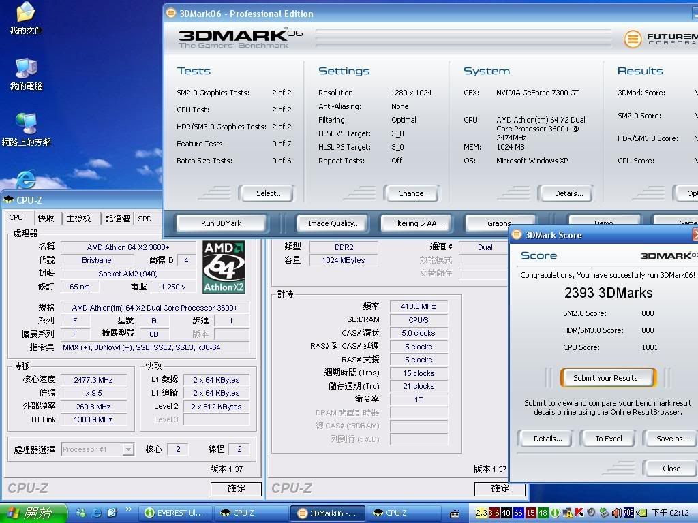Select the 快取 tab in CPU-Z
Viewport: 698px width, 523px height.
(x=46, y=219)
